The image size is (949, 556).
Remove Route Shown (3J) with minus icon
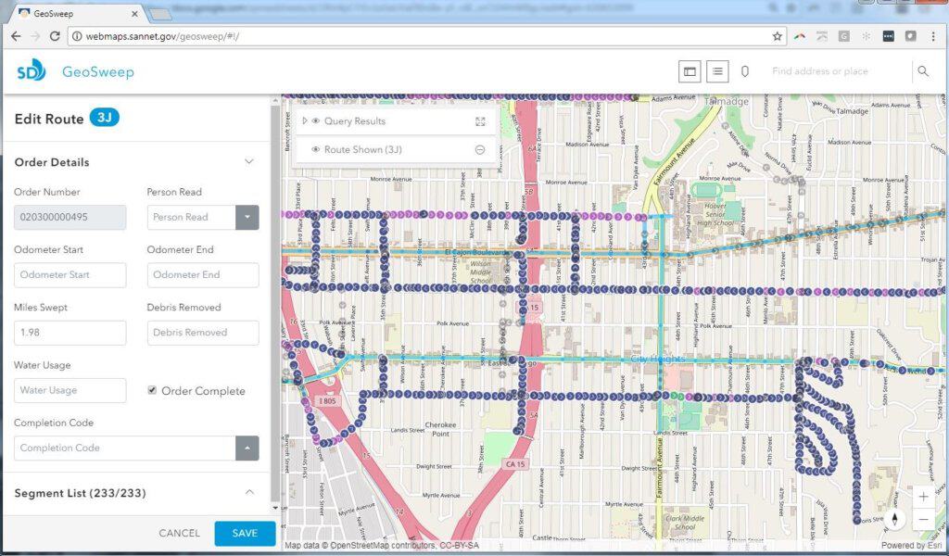[x=480, y=150]
